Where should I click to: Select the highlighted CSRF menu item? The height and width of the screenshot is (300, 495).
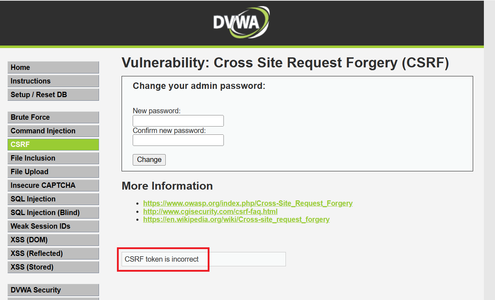click(x=53, y=144)
